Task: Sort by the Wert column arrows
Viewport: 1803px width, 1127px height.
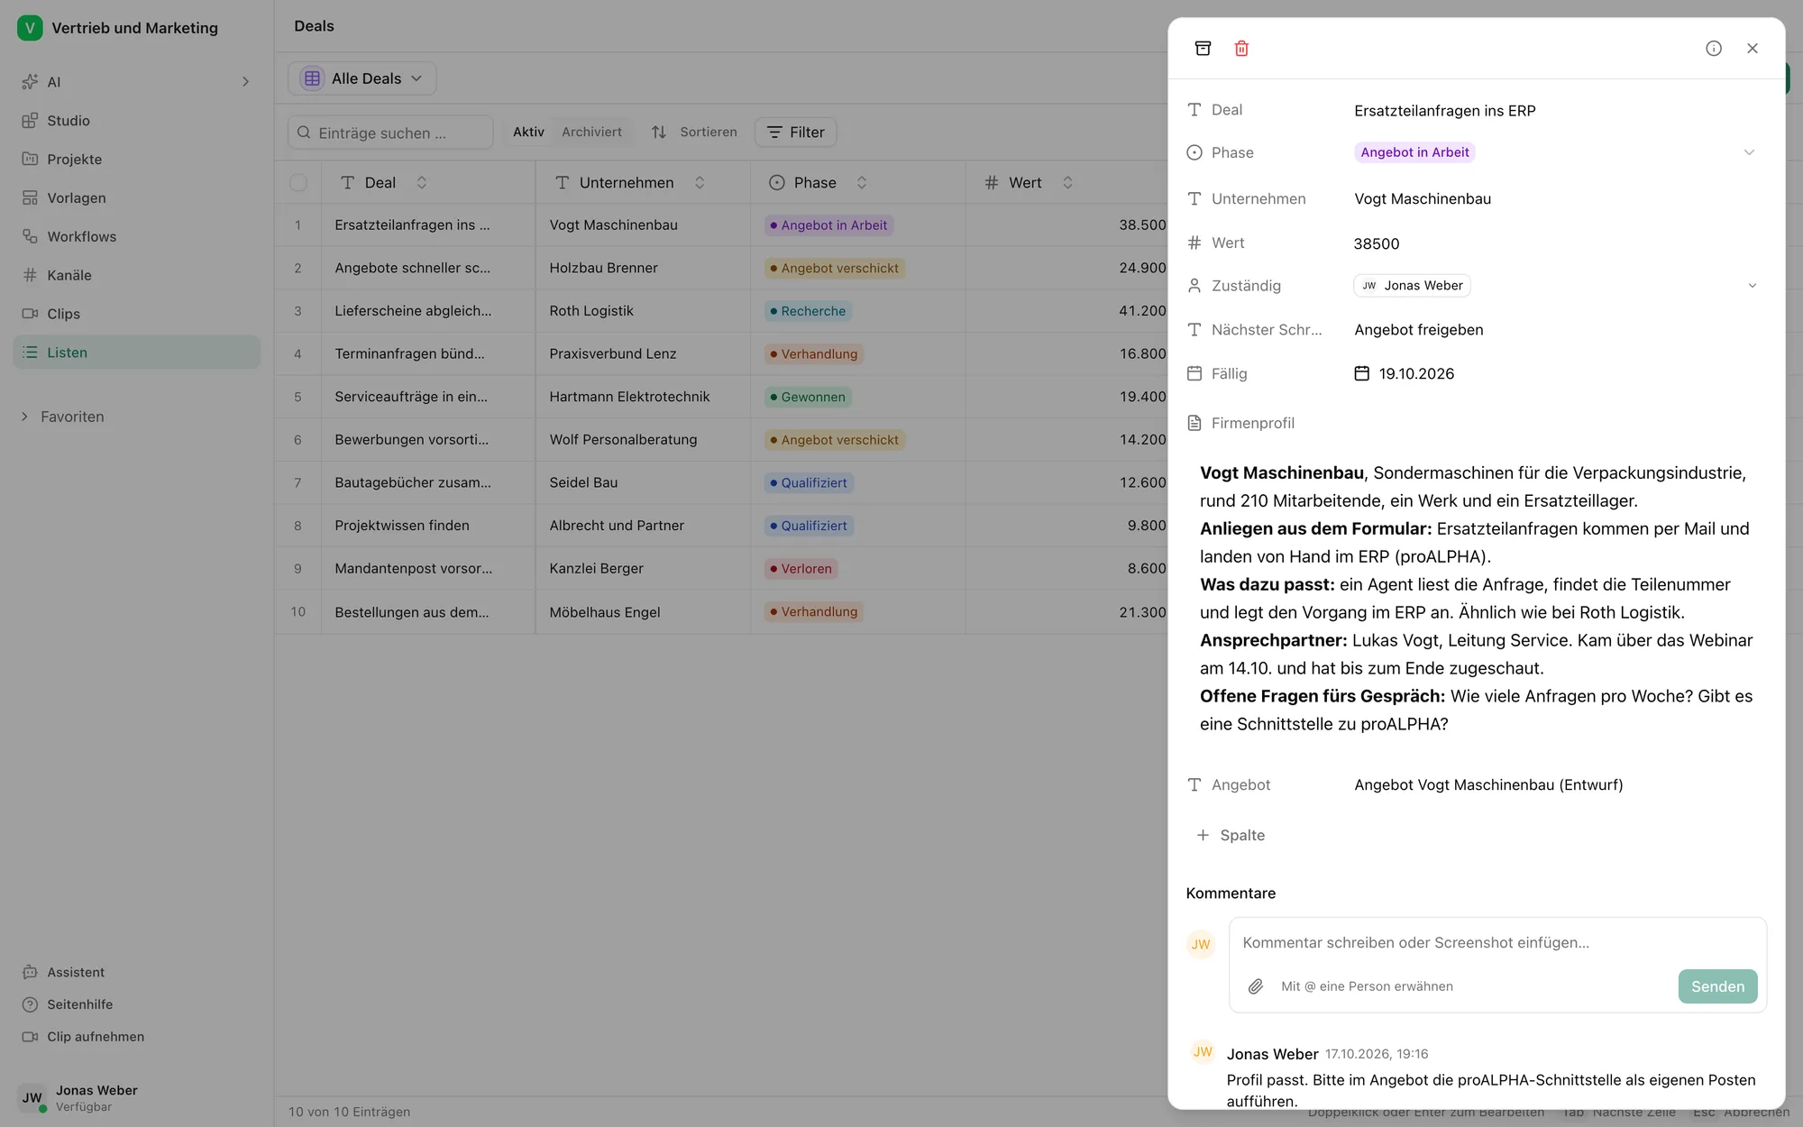Action: coord(1067,183)
